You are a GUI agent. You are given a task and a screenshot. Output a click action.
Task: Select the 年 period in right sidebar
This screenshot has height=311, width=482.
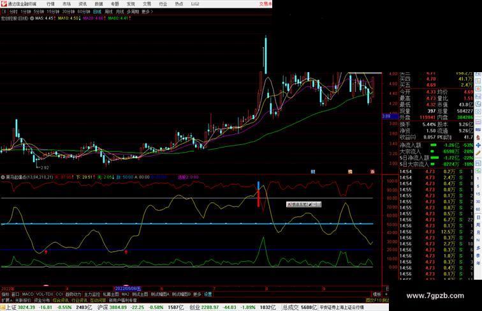pos(478,263)
